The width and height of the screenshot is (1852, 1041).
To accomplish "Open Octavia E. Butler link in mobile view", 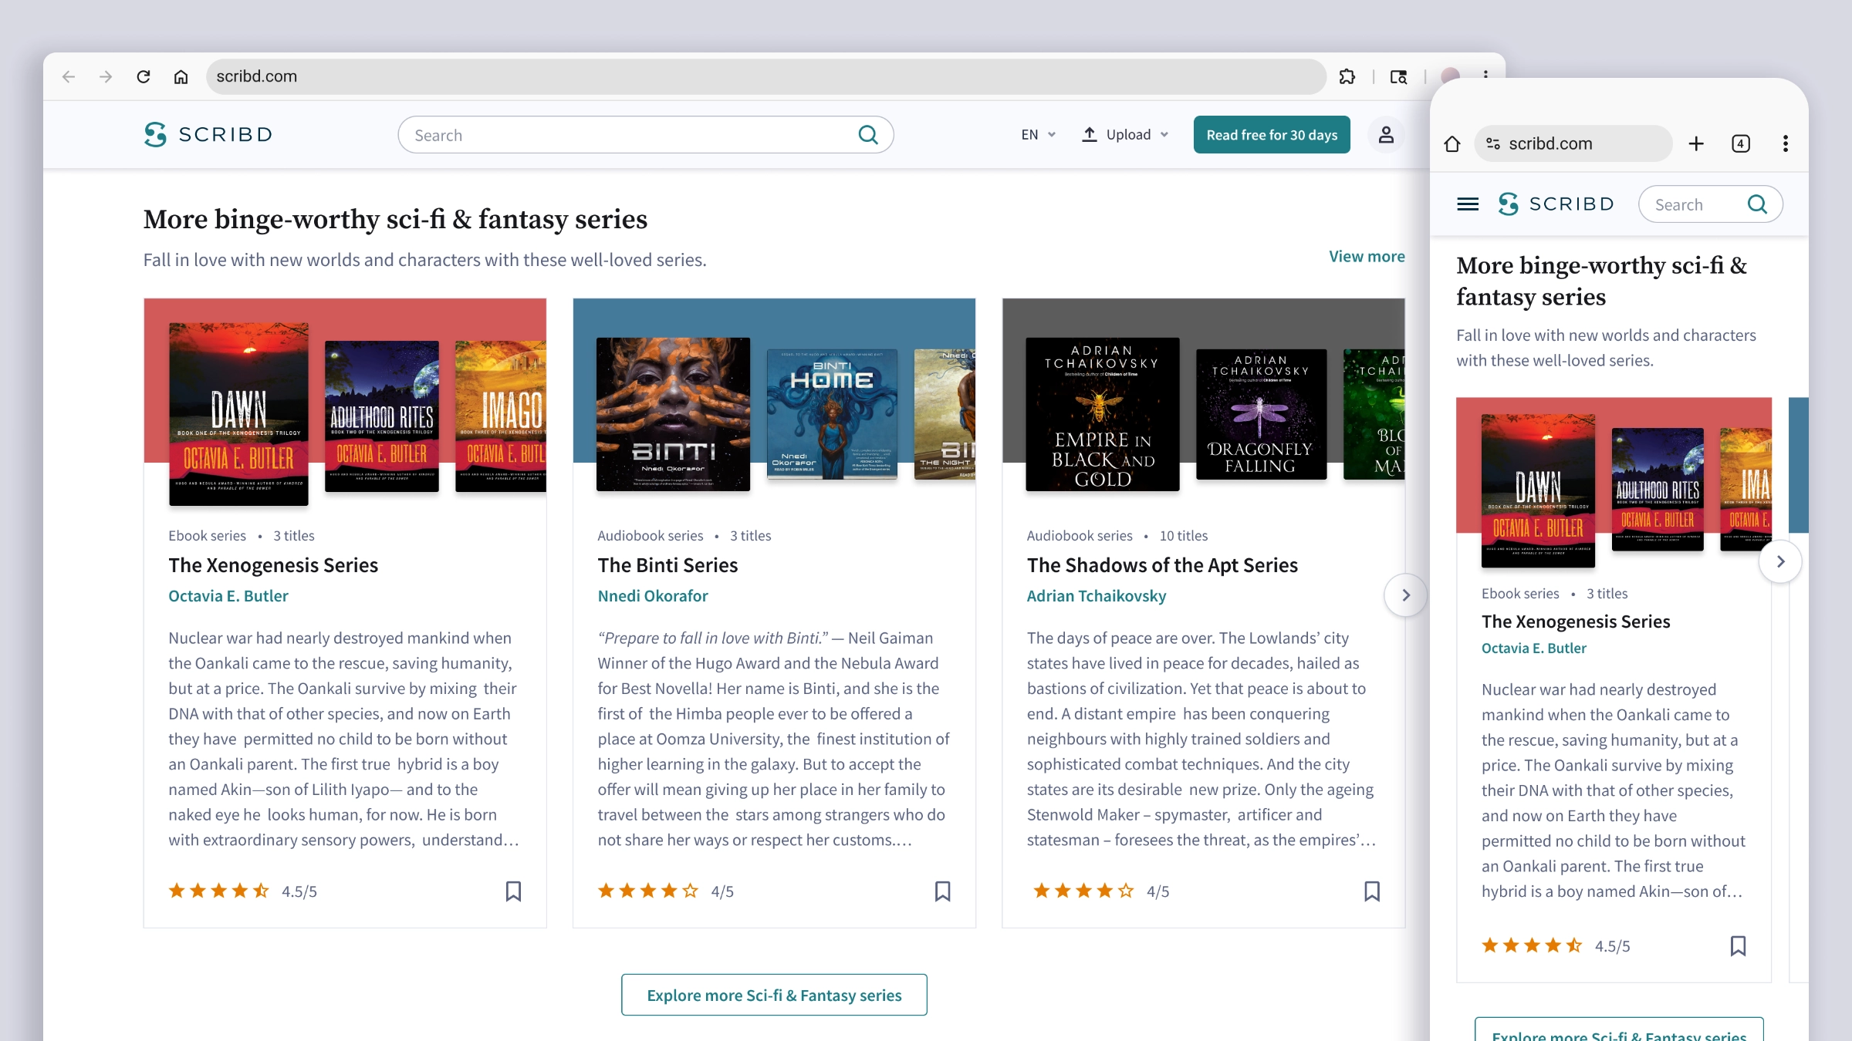I will coord(1534,649).
